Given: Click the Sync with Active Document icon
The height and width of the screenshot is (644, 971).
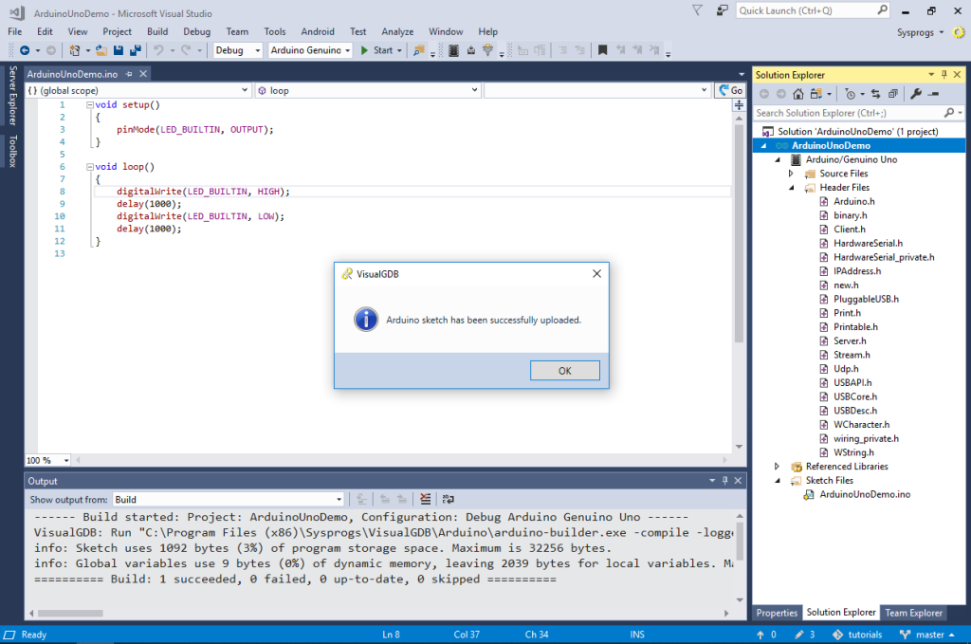Looking at the screenshot, I should coord(875,94).
